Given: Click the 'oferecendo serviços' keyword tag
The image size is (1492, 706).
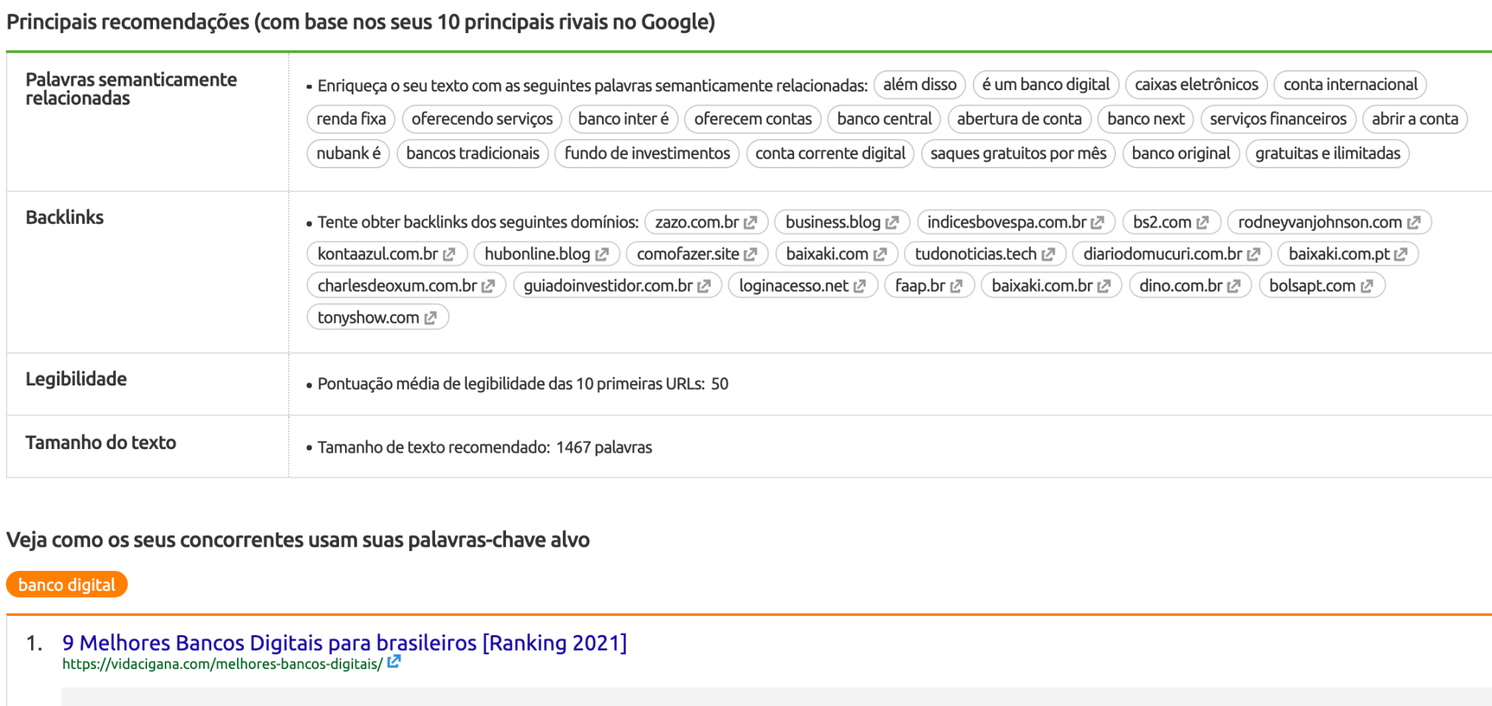Looking at the screenshot, I should click(482, 119).
